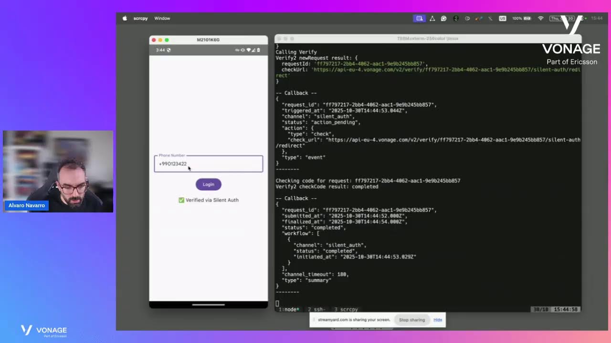Click the green check emoji by Verified

(181, 200)
